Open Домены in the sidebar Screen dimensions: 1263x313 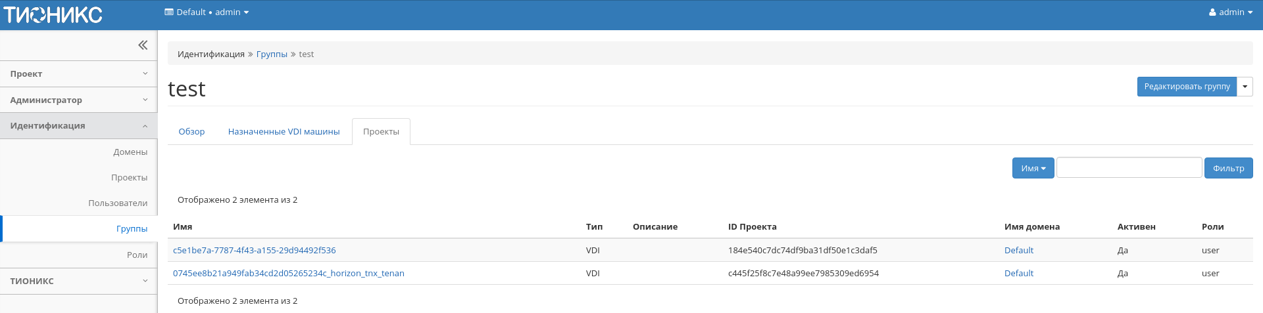pyautogui.click(x=130, y=152)
